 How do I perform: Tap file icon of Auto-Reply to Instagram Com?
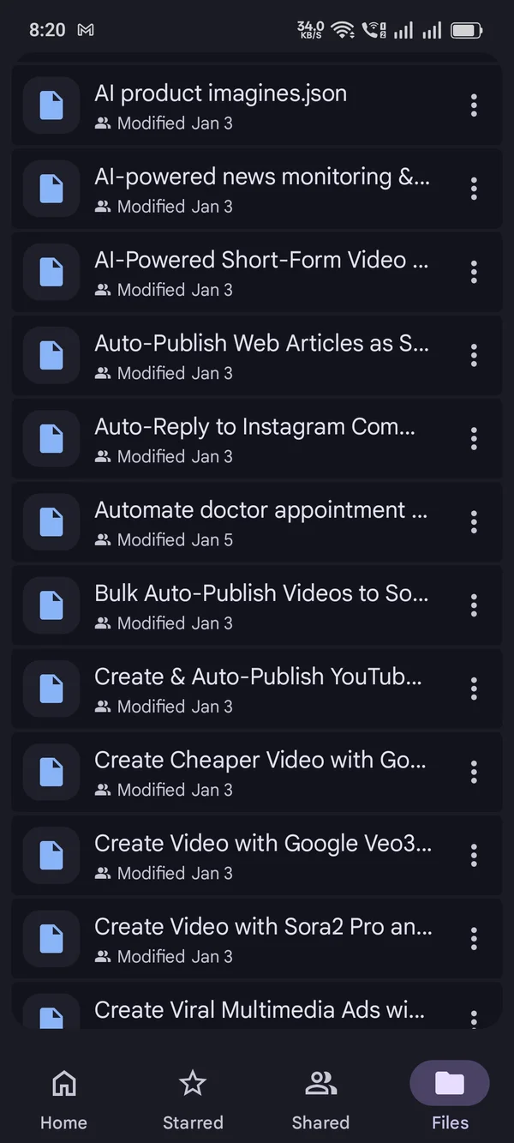point(51,438)
